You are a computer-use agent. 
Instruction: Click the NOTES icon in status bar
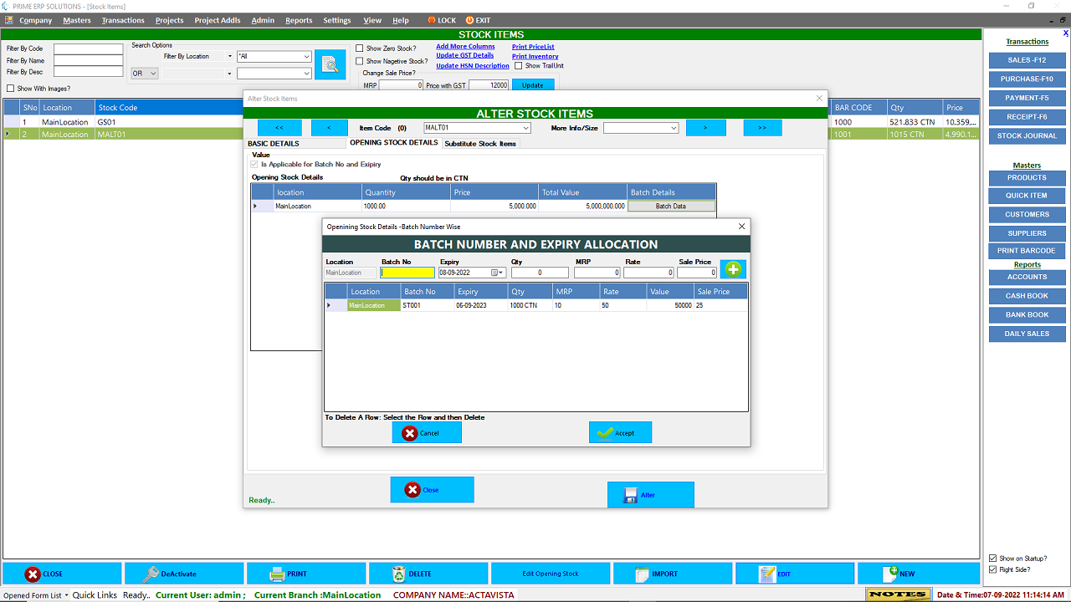coord(898,595)
